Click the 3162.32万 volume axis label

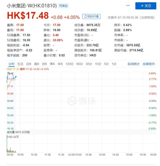click(x=13, y=137)
